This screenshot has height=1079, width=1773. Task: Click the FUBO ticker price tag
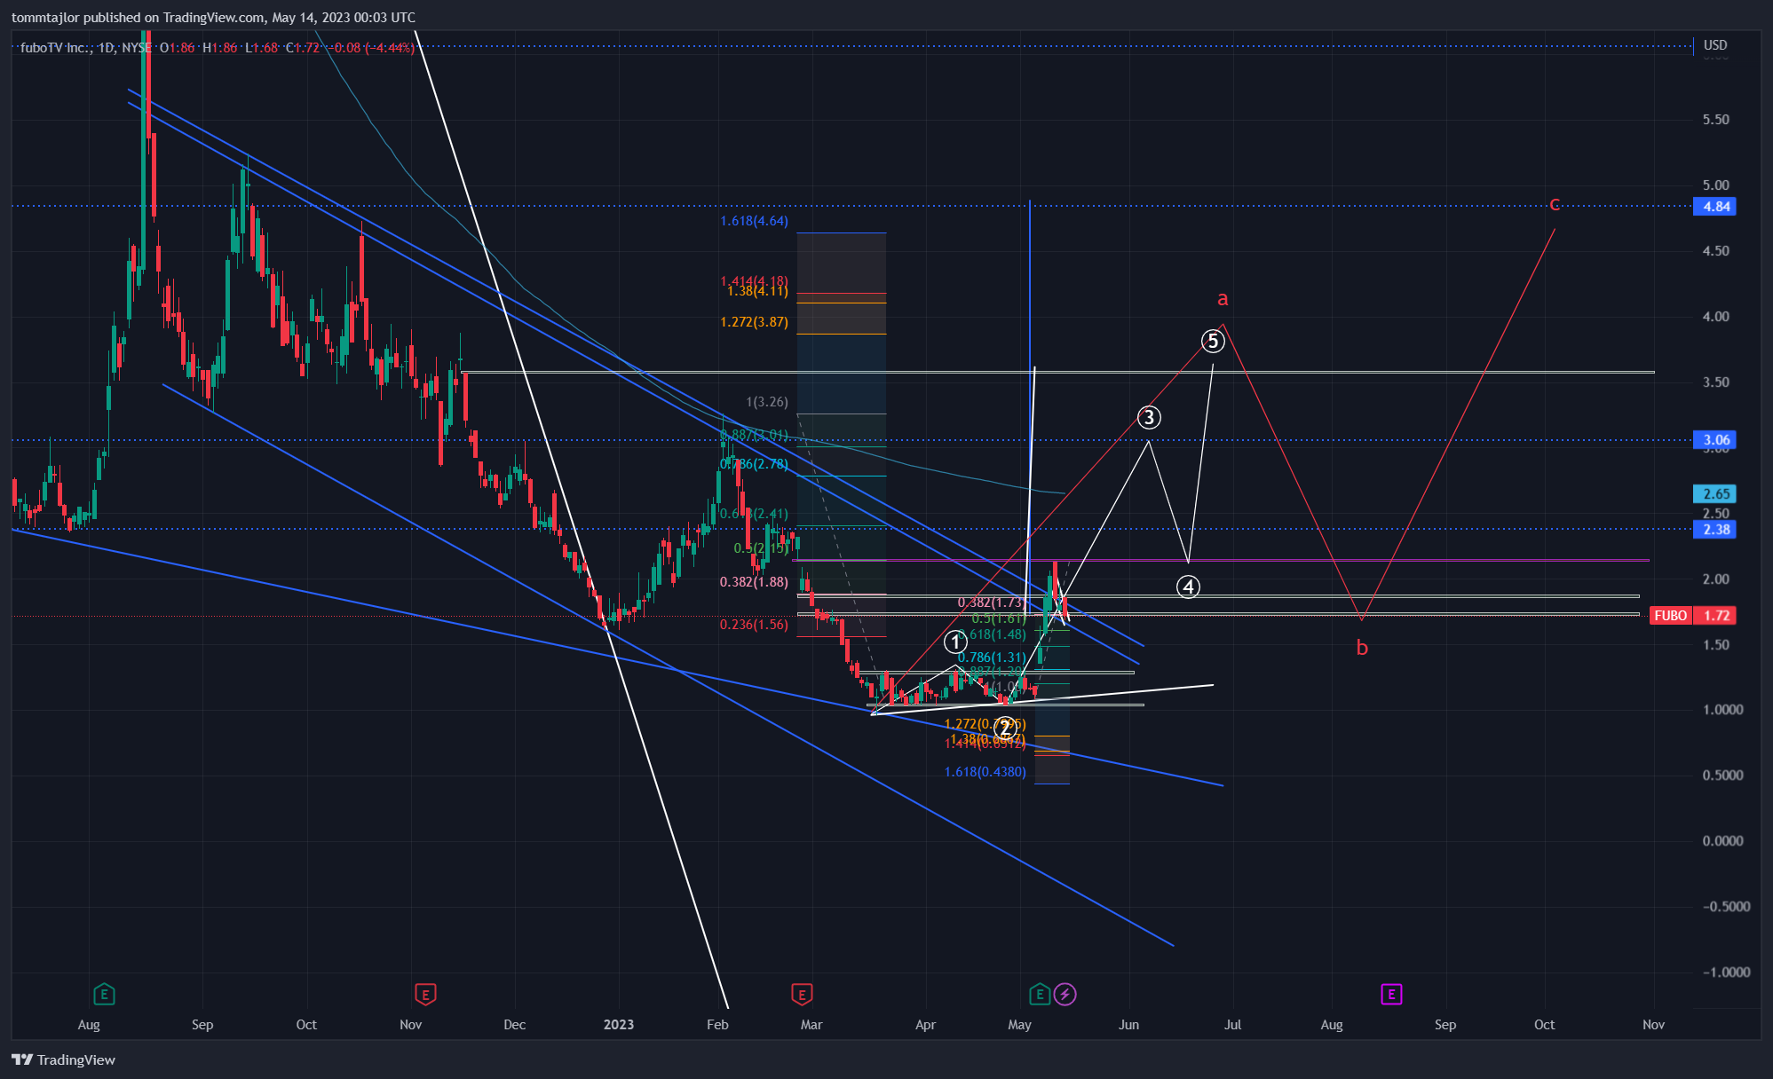tap(1670, 615)
